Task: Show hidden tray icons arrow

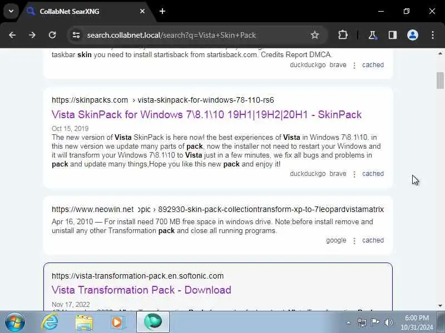Action: pos(349,322)
